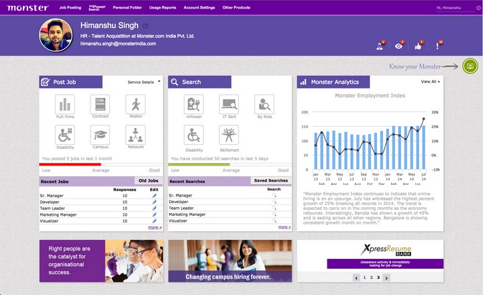Screen dimensions: 483x295
Task: Click the Post Job panel header
Action: click(x=71, y=82)
